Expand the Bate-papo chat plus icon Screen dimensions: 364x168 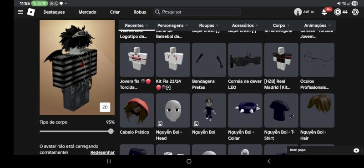356,150
